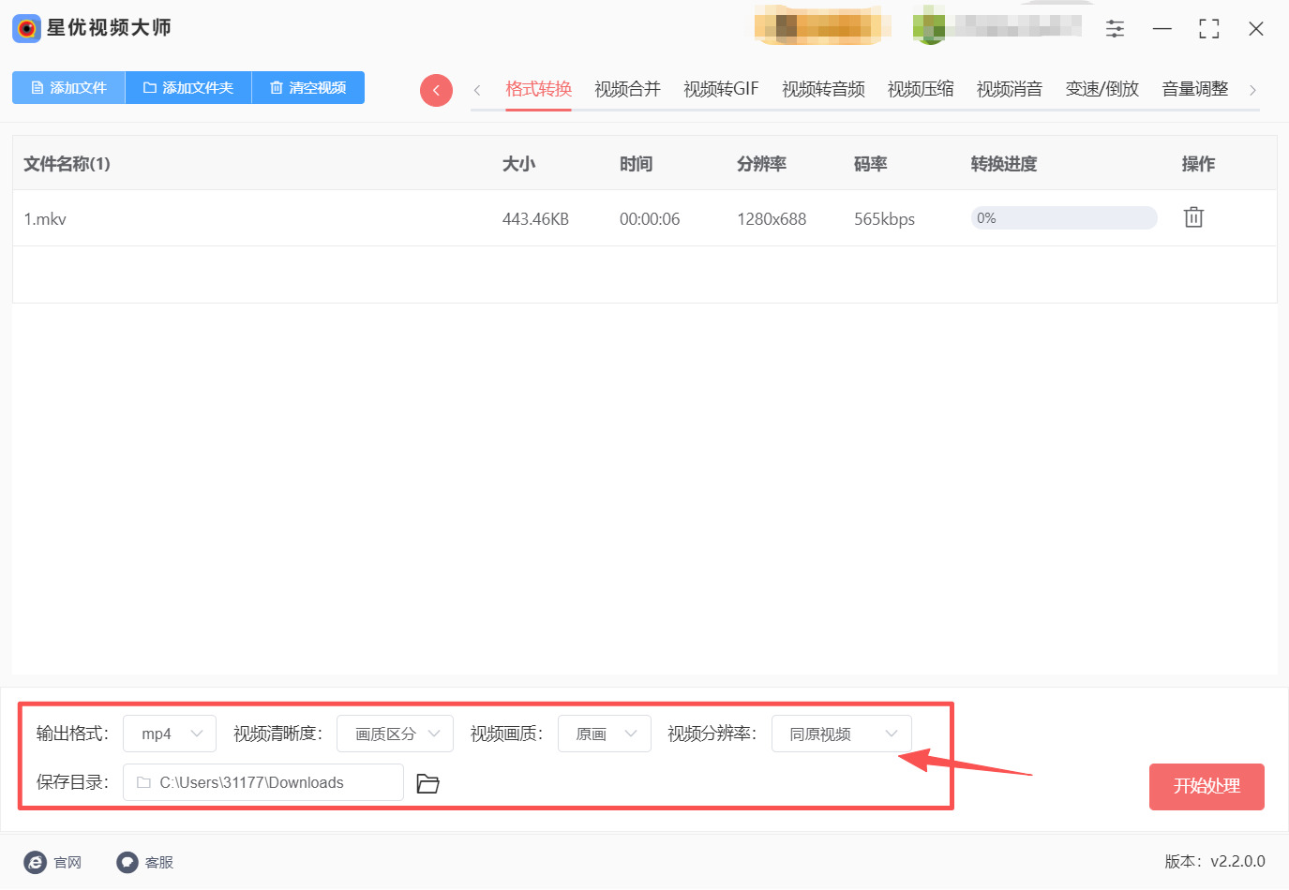Open the folder browser beside 保存目录
The image size is (1289, 890).
point(427,782)
